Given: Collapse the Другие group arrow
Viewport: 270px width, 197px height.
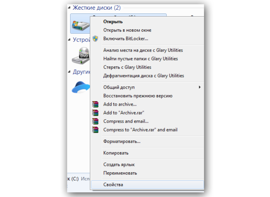Looking at the screenshot, I should point(69,72).
